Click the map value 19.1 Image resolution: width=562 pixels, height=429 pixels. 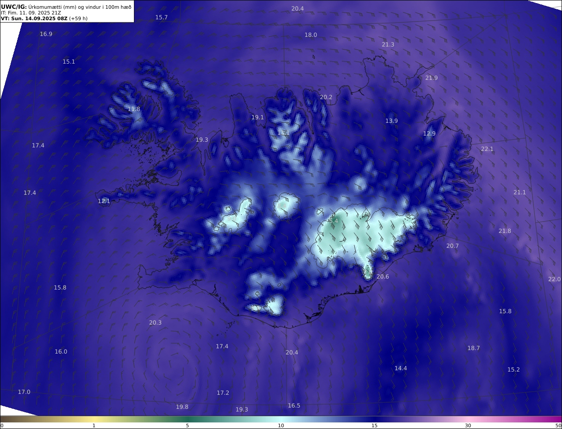click(x=258, y=117)
